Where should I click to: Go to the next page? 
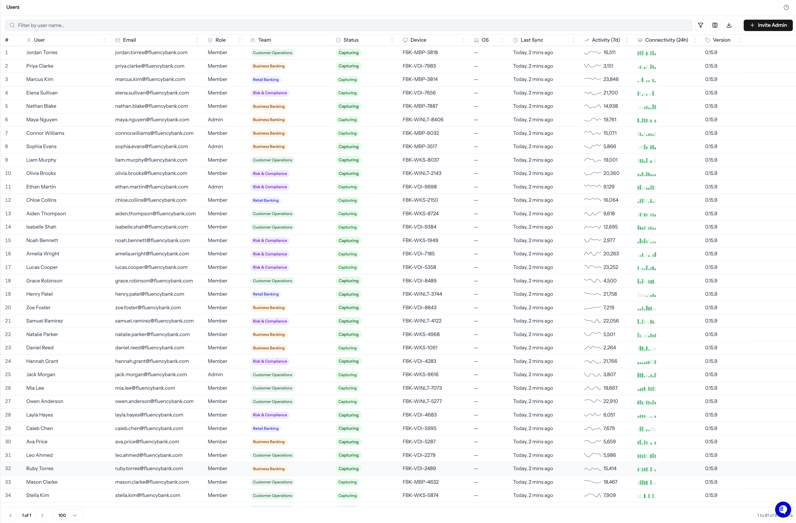(x=42, y=515)
